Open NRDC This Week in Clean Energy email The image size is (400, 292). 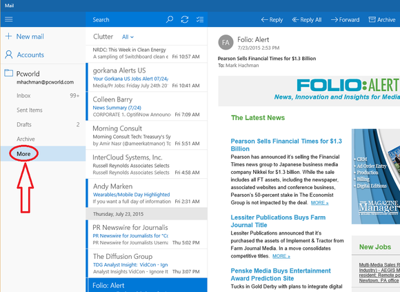146,54
